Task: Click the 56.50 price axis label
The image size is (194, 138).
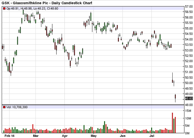Action: click(x=189, y=12)
